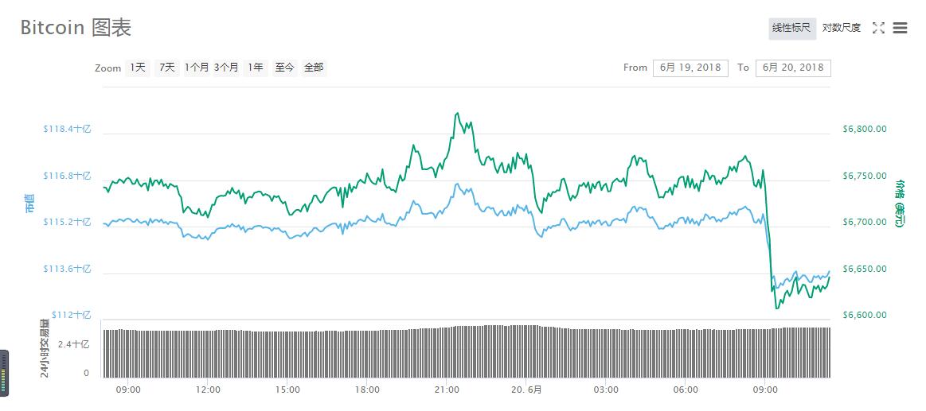
Task: Set zoom range to 1天
Action: pos(138,68)
